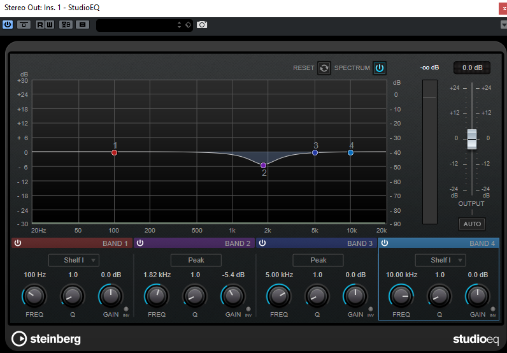
Task: Expand toolbar functions menu arrow at far right
Action: tap(503, 25)
